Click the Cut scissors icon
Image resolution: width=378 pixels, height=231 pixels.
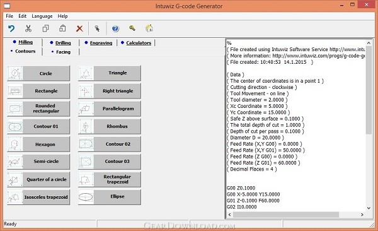pos(28,28)
